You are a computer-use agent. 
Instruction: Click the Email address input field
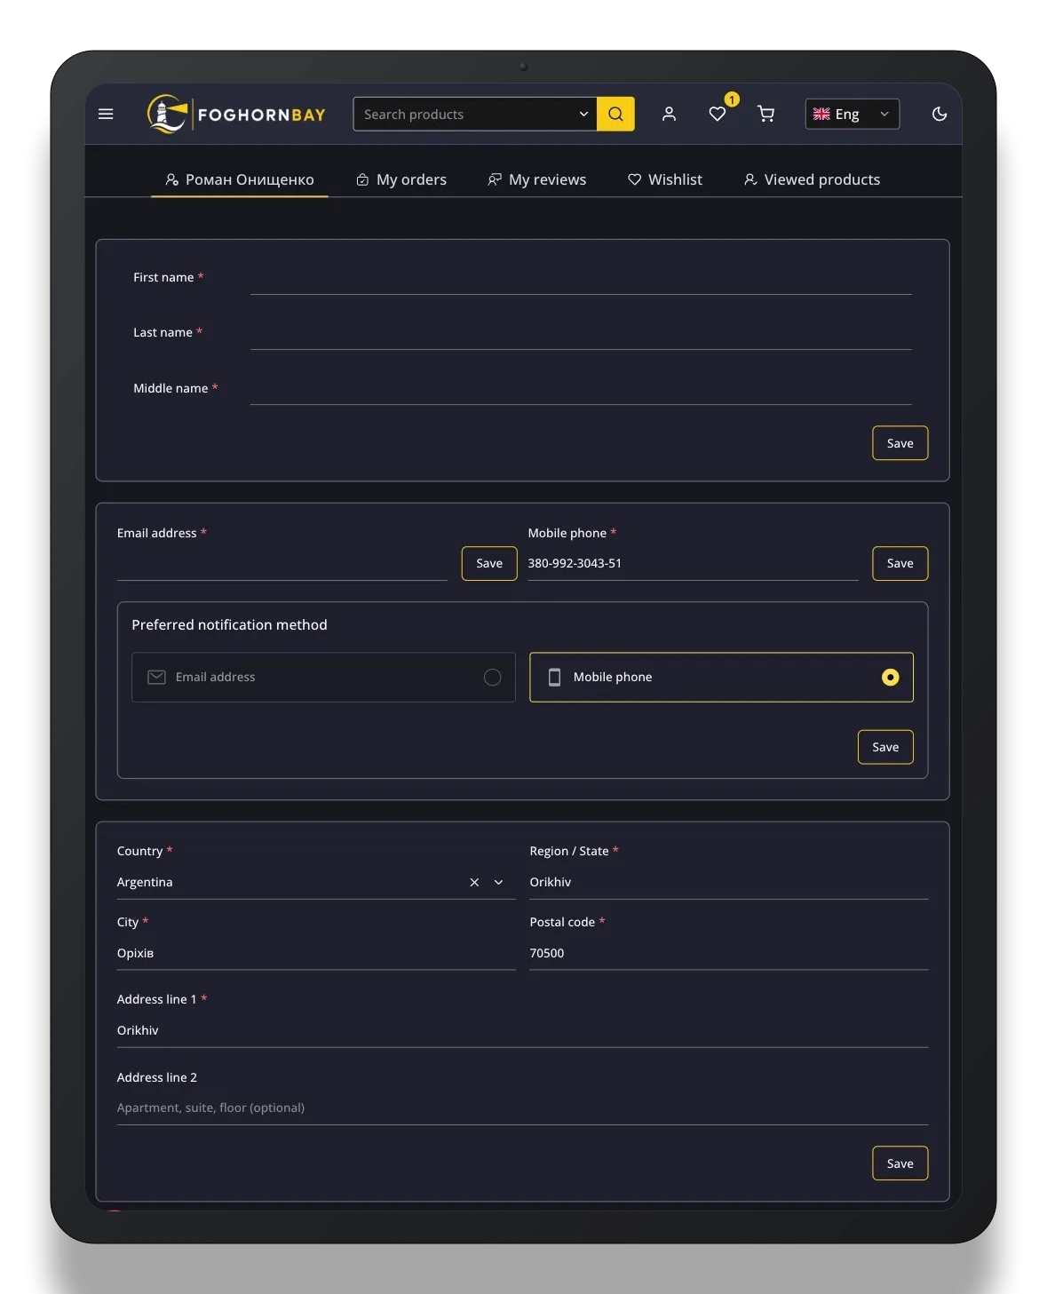point(282,563)
